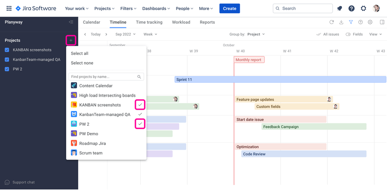
Task: Toggle checkmark for PW 2 in dropdown
Action: tap(140, 124)
